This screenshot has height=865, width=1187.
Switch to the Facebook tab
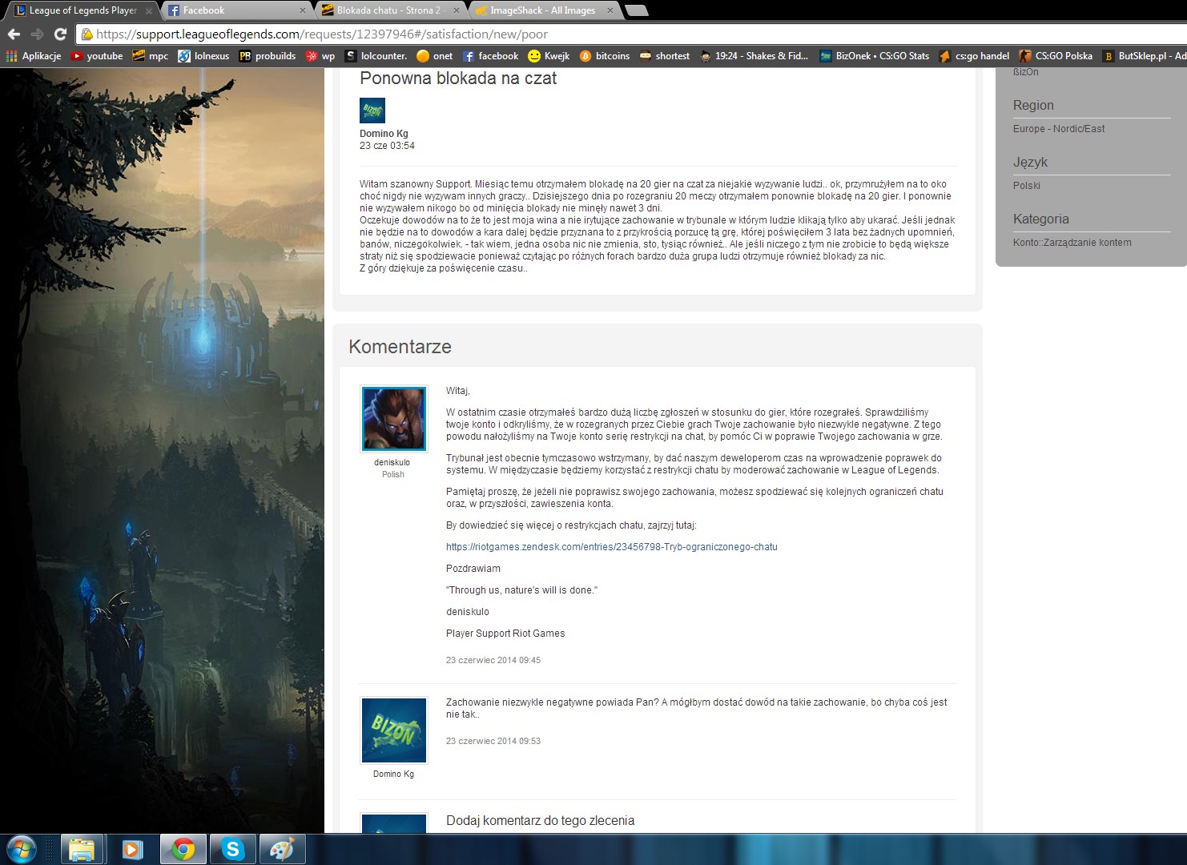click(237, 10)
